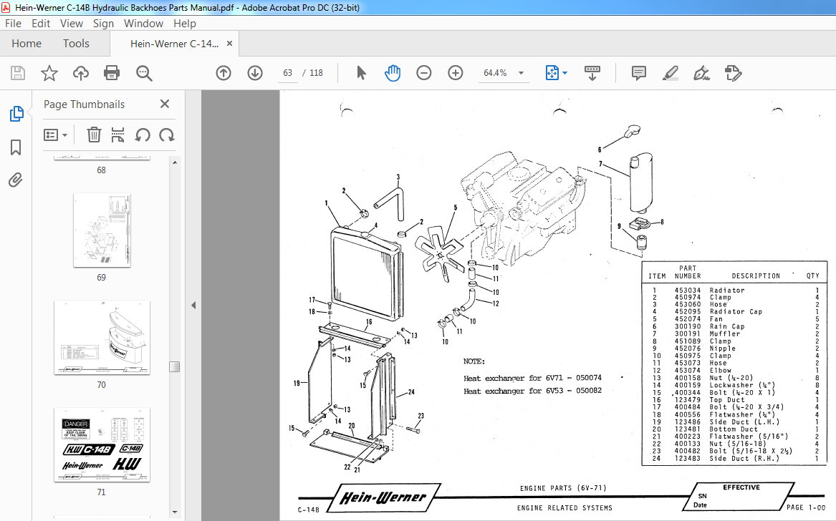
Task: Choose the Selection arrow tool
Action: point(361,73)
